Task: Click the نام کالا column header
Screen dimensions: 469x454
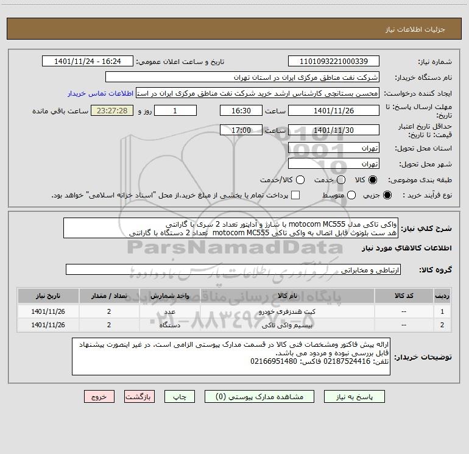Action: [x=287, y=296]
